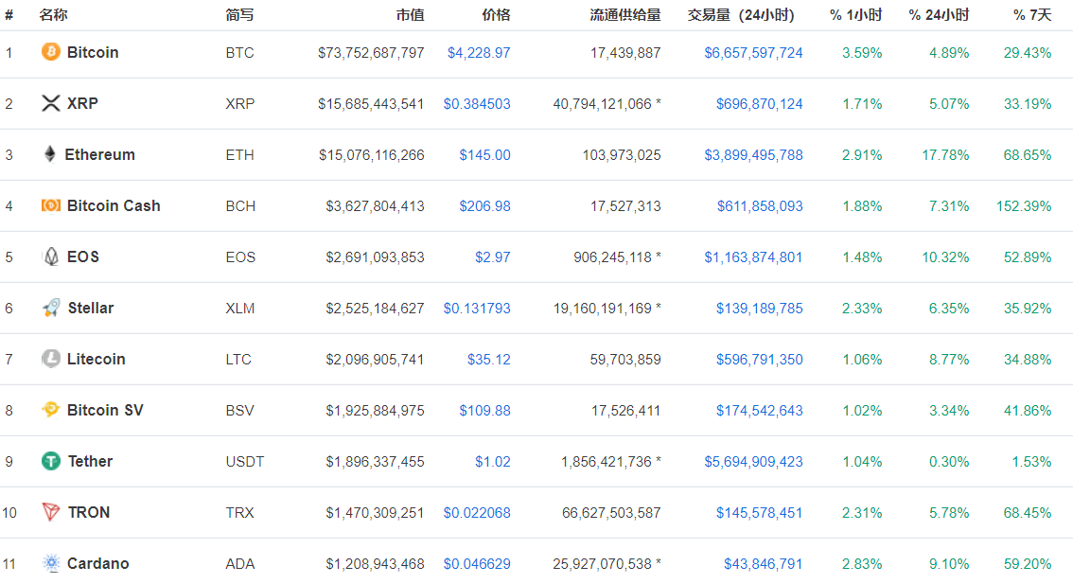
Task: Open the XRP name link
Action: 82,103
